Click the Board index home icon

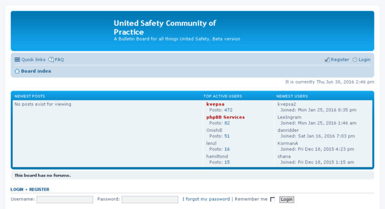coord(17,71)
